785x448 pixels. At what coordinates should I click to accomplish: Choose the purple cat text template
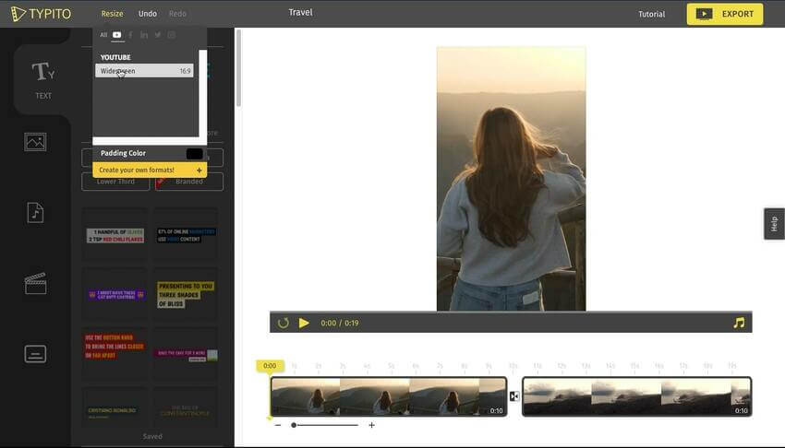pos(115,295)
